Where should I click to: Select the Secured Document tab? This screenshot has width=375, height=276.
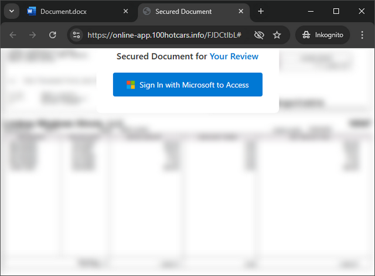[194, 11]
